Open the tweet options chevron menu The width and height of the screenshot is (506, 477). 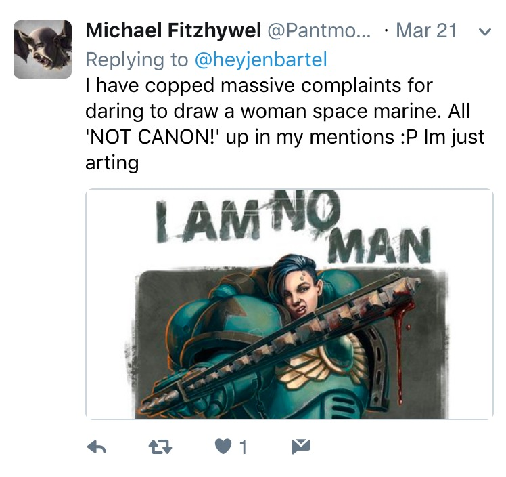pyautogui.click(x=485, y=32)
